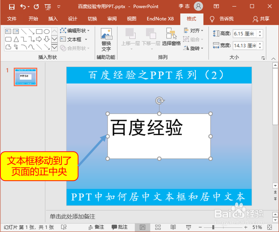Viewport: 279px width, 232px height.
Task: Start Slide Show from status bar icon
Action: [x=188, y=227]
